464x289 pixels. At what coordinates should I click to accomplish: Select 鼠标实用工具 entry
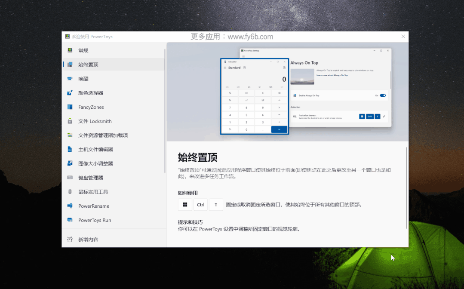[114, 192]
